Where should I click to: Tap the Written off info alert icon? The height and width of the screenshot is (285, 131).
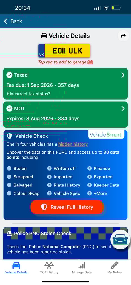pos(49,168)
